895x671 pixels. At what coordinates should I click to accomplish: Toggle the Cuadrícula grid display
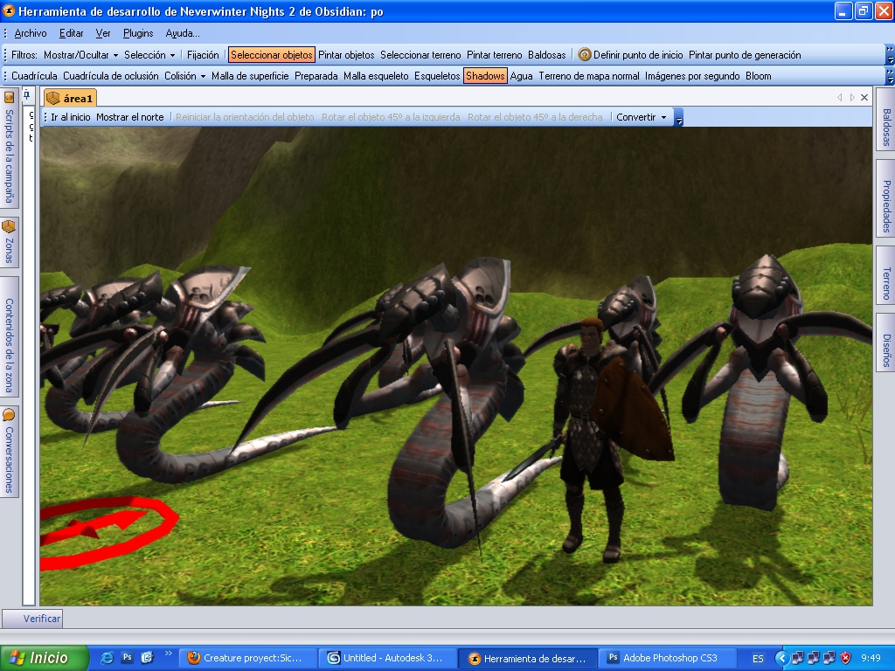(x=34, y=76)
